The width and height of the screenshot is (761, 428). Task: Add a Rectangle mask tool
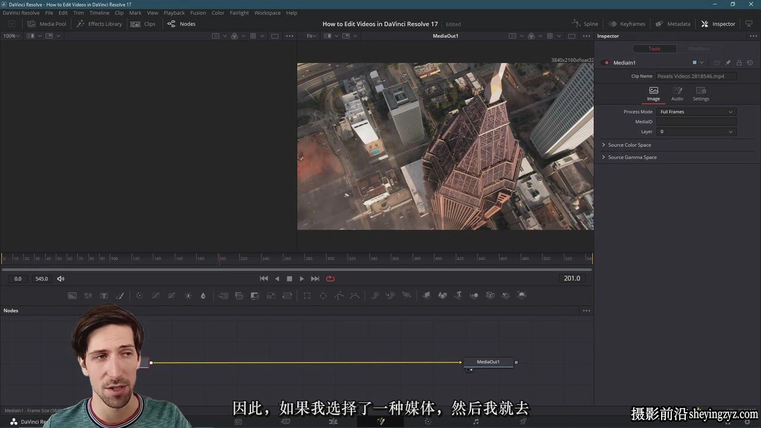[x=307, y=295]
